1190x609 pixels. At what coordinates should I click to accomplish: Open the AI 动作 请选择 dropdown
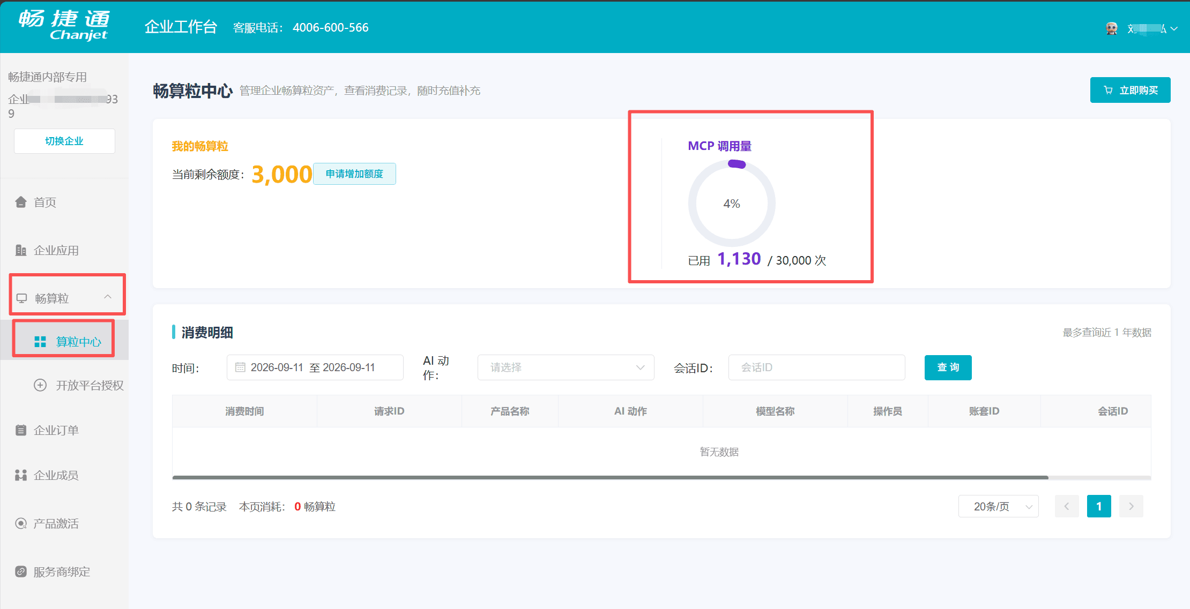(x=566, y=367)
